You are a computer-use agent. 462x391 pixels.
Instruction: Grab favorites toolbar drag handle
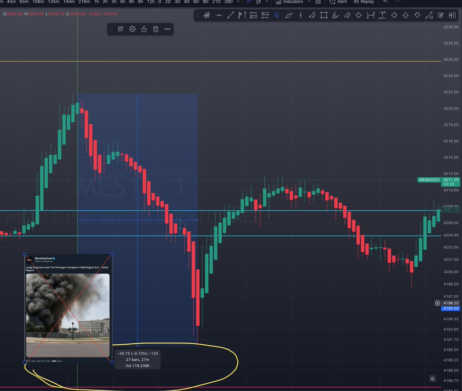point(198,15)
